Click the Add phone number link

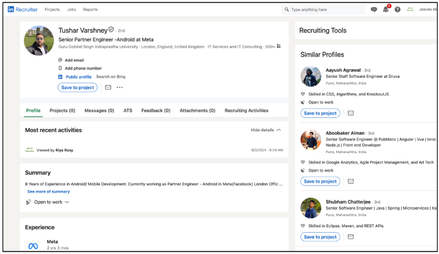pyautogui.click(x=83, y=68)
